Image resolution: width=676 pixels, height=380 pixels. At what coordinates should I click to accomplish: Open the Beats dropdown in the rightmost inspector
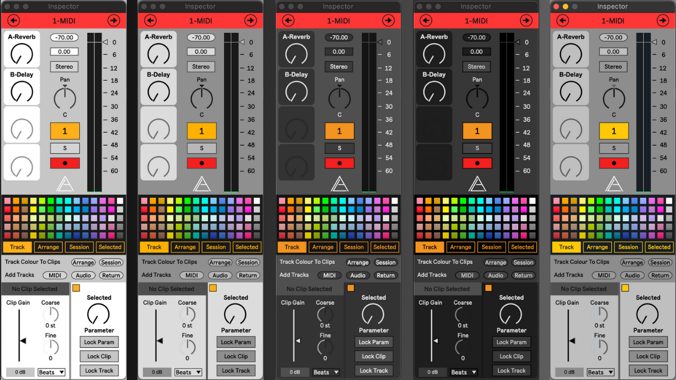click(600, 372)
